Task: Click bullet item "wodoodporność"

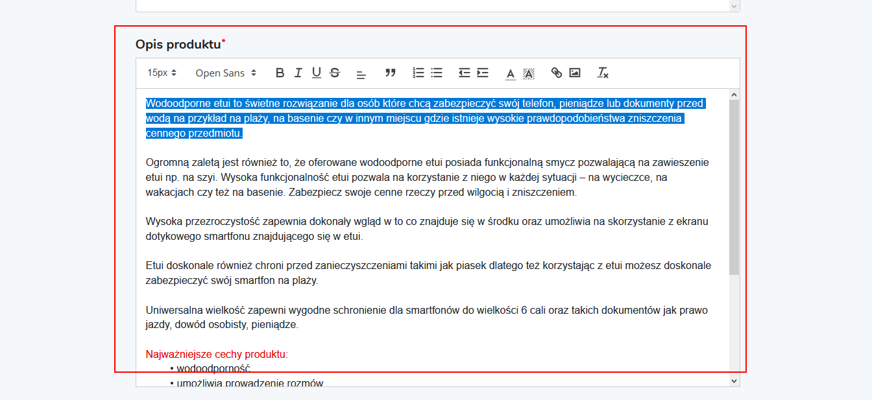Action: coord(213,369)
